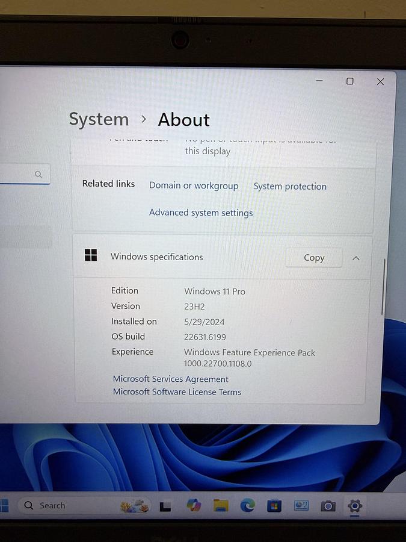Open Advanced system settings link
406x542 pixels.
pos(201,213)
